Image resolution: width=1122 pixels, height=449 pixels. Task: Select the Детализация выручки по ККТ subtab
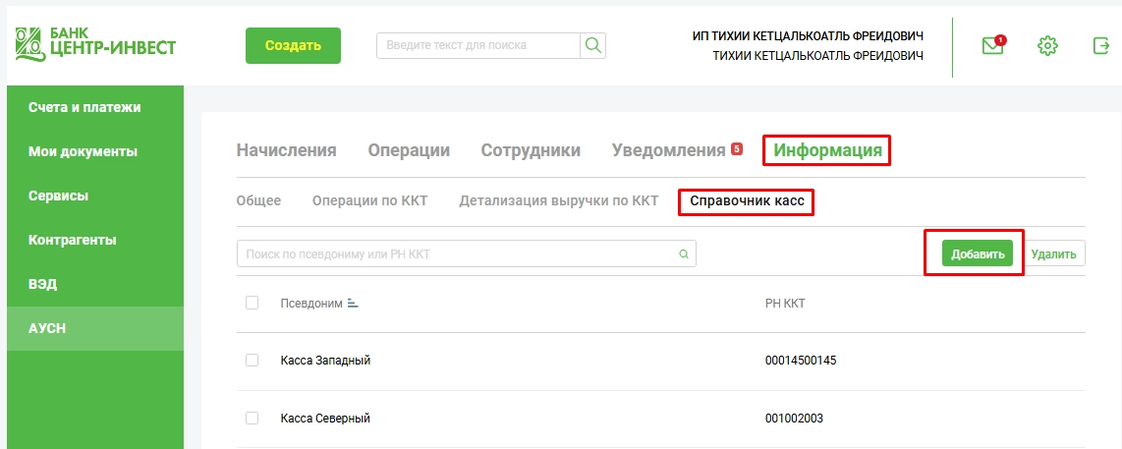558,200
